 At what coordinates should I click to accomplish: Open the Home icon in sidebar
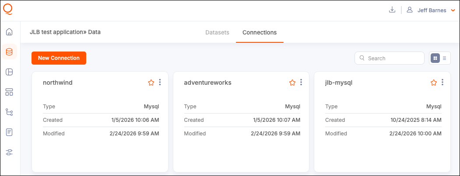tap(9, 31)
